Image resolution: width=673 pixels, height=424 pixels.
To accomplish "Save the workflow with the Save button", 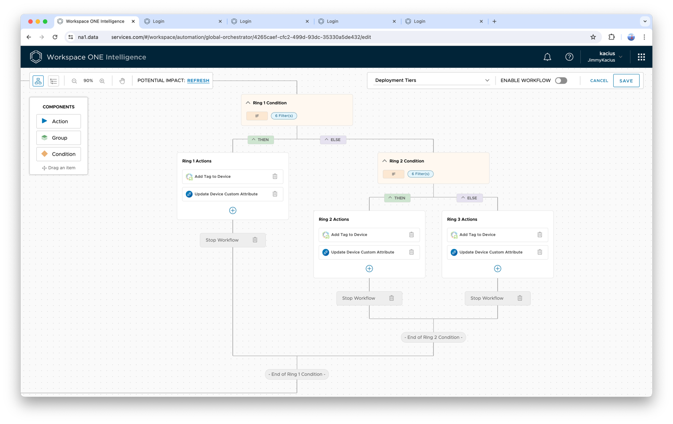I will tap(626, 80).
